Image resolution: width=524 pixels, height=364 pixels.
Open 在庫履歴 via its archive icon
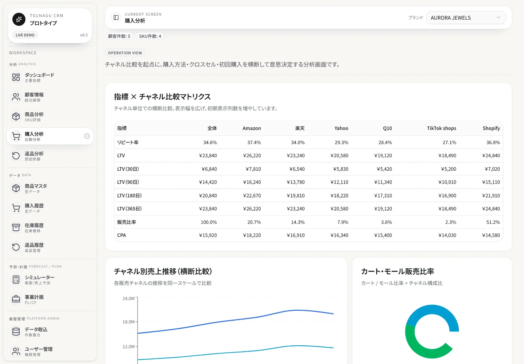coord(16,228)
